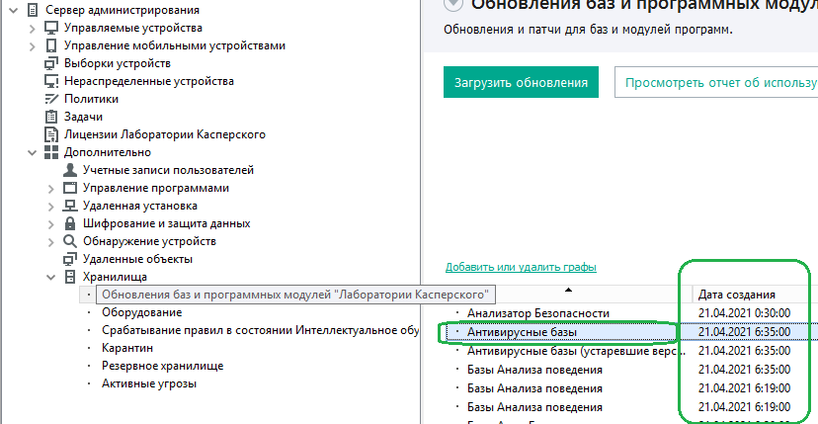Image resolution: width=818 pixels, height=424 pixels.
Task: Open Карантин under Хранилища
Action: (x=127, y=348)
